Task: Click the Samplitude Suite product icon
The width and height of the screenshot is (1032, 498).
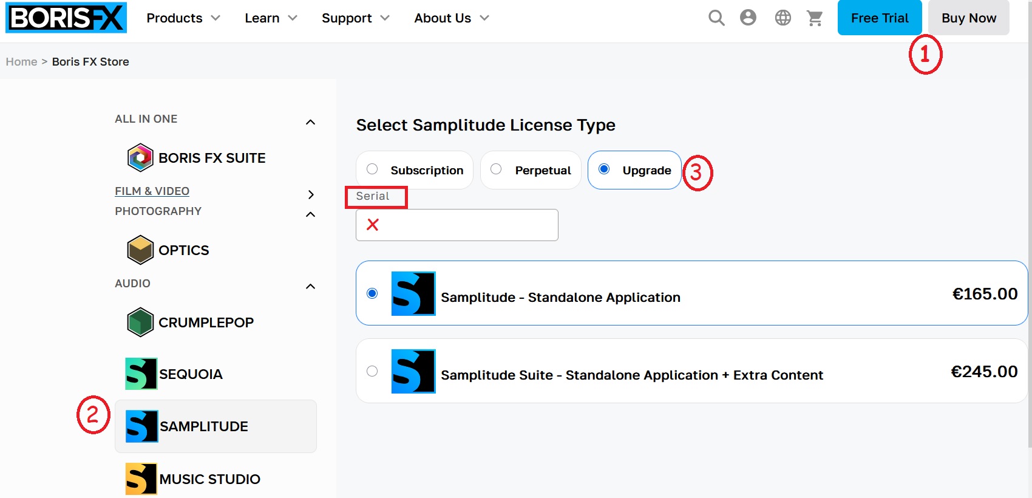Action: coord(413,371)
